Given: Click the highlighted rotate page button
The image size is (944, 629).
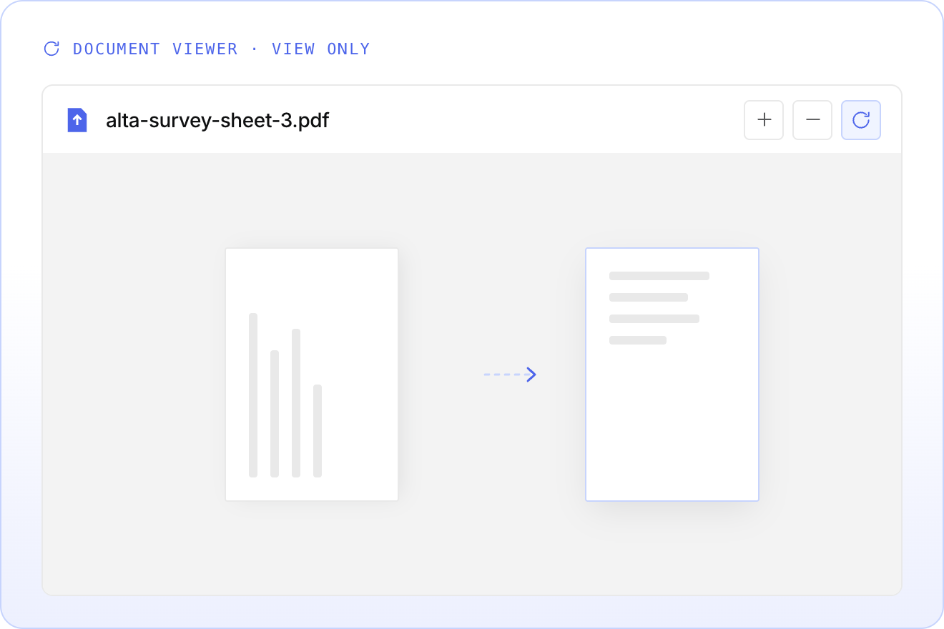Looking at the screenshot, I should click(861, 120).
